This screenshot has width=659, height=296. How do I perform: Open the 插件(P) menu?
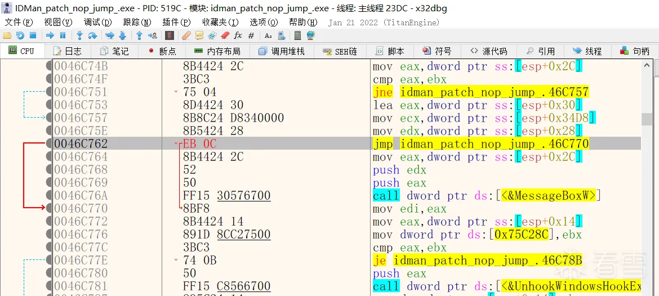click(176, 23)
